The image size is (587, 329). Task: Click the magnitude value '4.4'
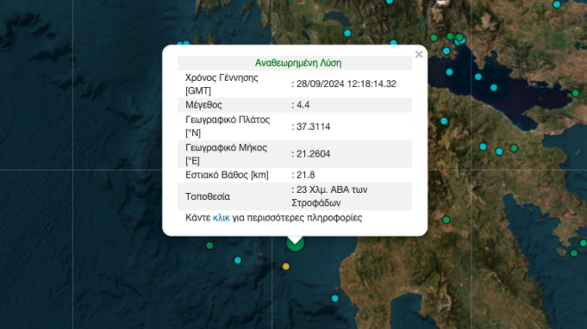pyautogui.click(x=303, y=105)
